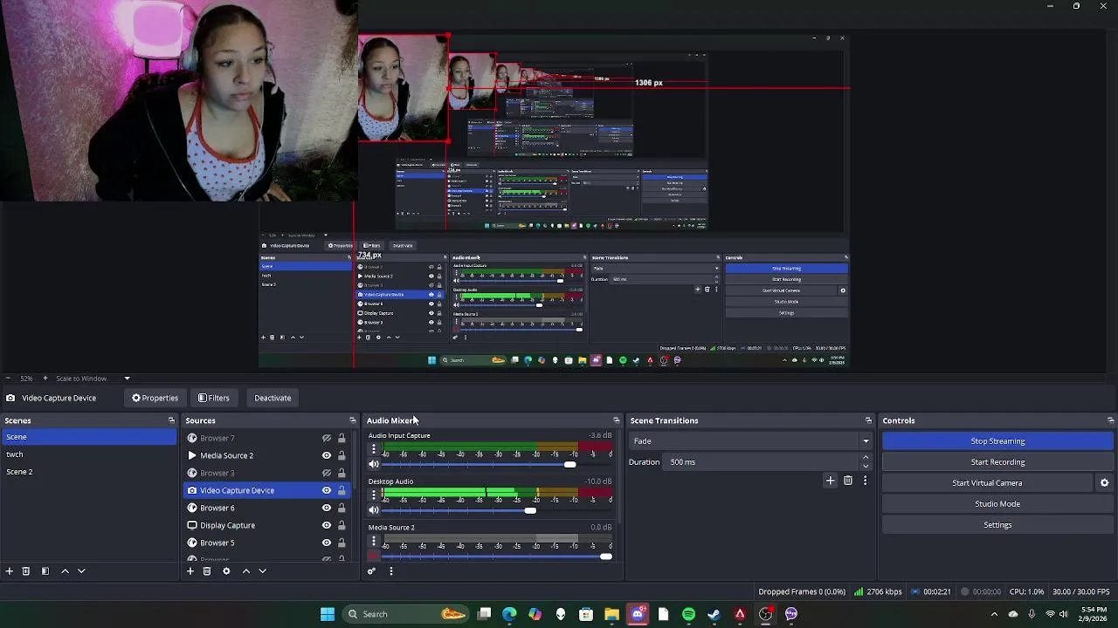Screen dimensions: 1118x628
Task: Open the preview scaling dropdown arrow
Action: tap(127, 379)
